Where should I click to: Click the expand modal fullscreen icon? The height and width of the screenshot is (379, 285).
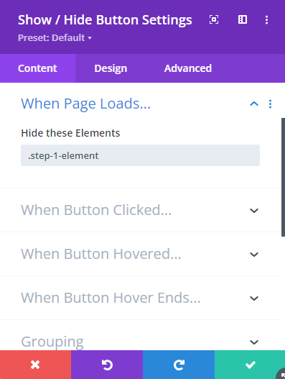click(x=214, y=19)
